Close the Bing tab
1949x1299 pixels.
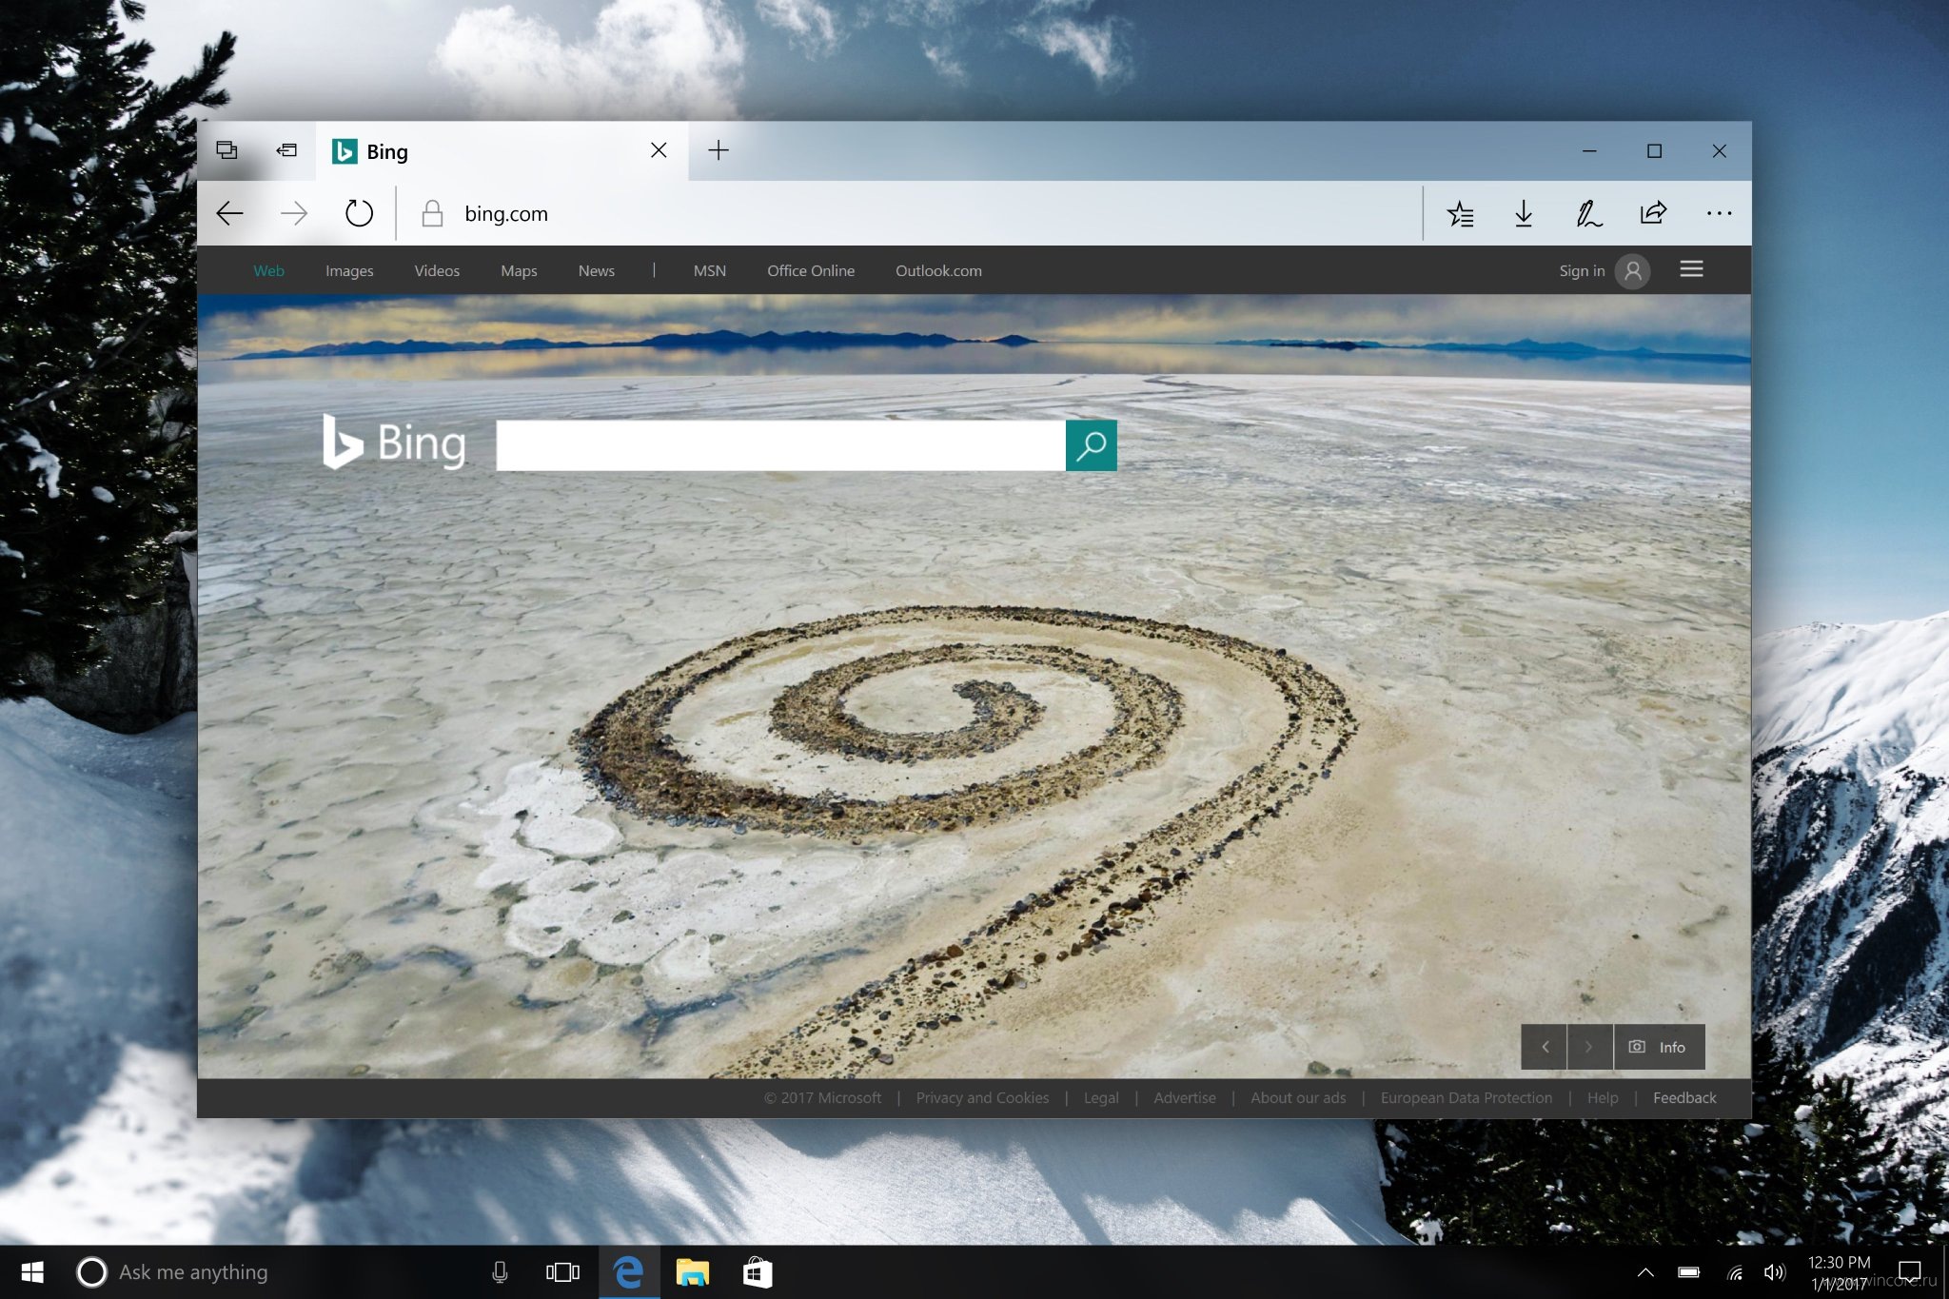(659, 150)
